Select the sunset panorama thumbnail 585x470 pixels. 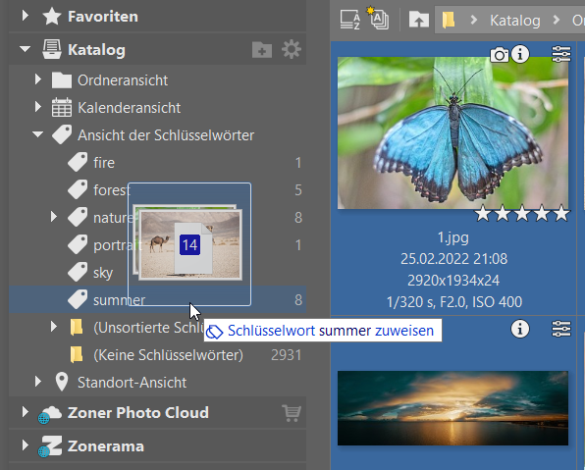coord(452,408)
